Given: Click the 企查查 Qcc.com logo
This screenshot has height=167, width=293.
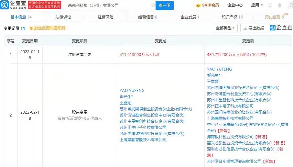Looking at the screenshot, I should (x=13, y=5).
